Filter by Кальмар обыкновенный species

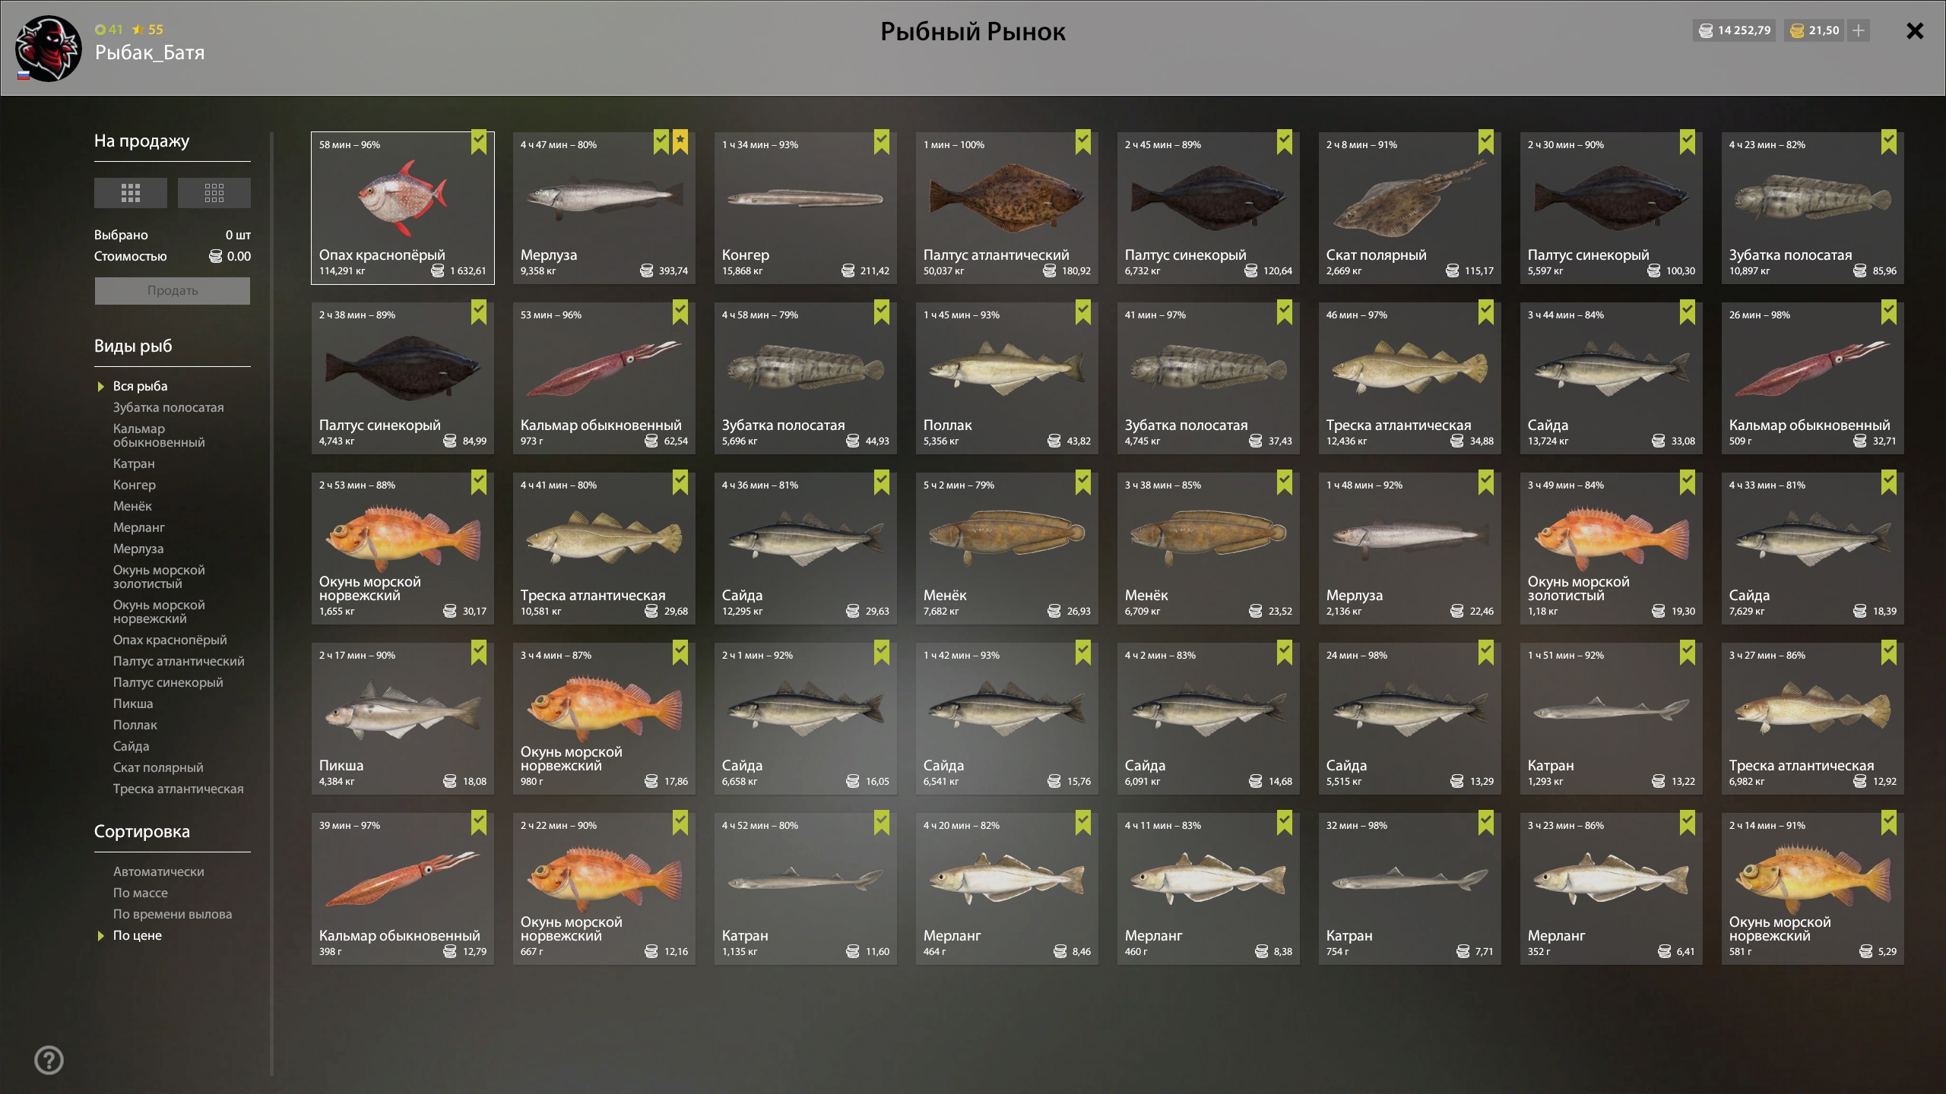click(159, 435)
